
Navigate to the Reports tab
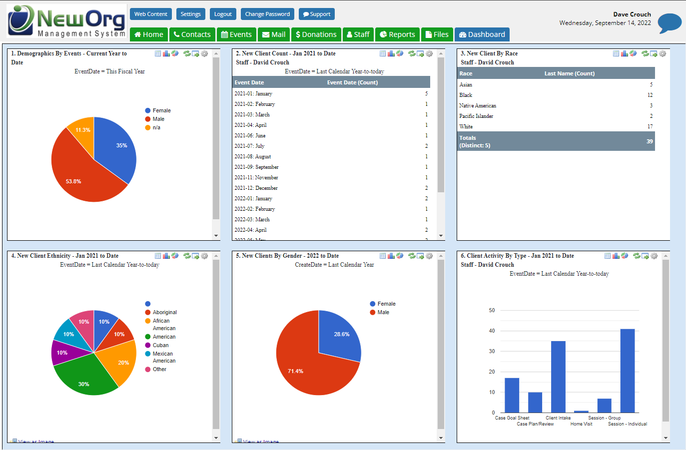[x=397, y=34]
